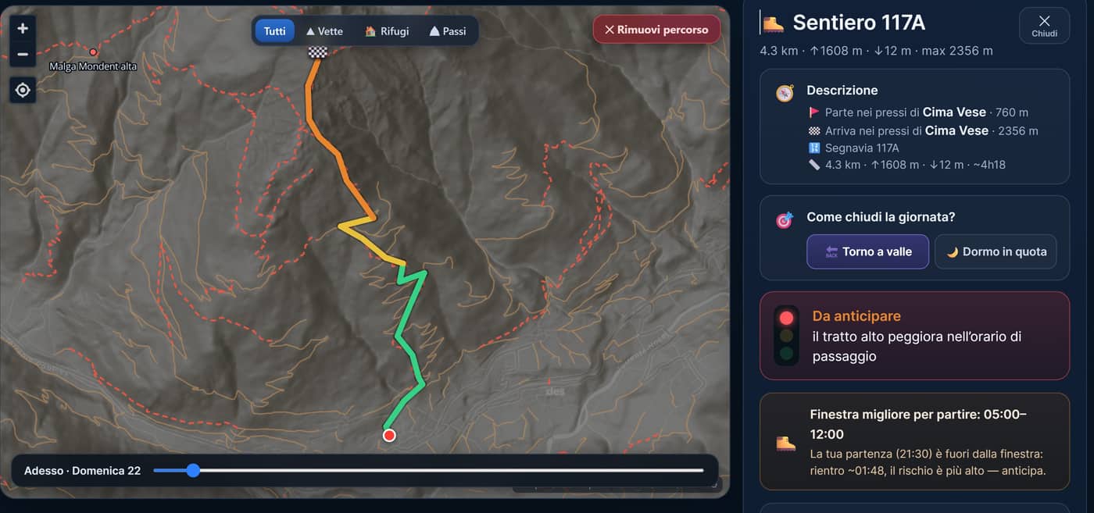This screenshot has height=513, width=1094.
Task: Click the ruler icon in Descrizione
Action: click(x=814, y=165)
